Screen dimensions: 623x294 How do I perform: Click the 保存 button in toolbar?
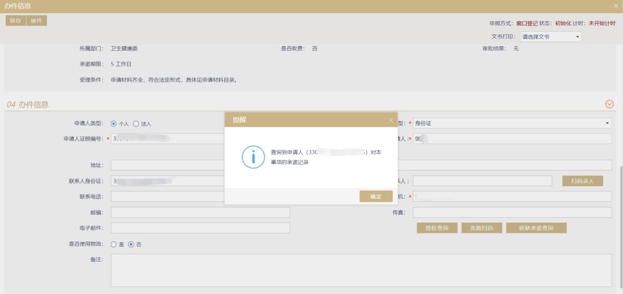(x=16, y=20)
